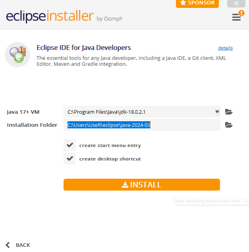Click the back arrow chevron icon
The width and height of the screenshot is (249, 252).
pyautogui.click(x=8, y=245)
